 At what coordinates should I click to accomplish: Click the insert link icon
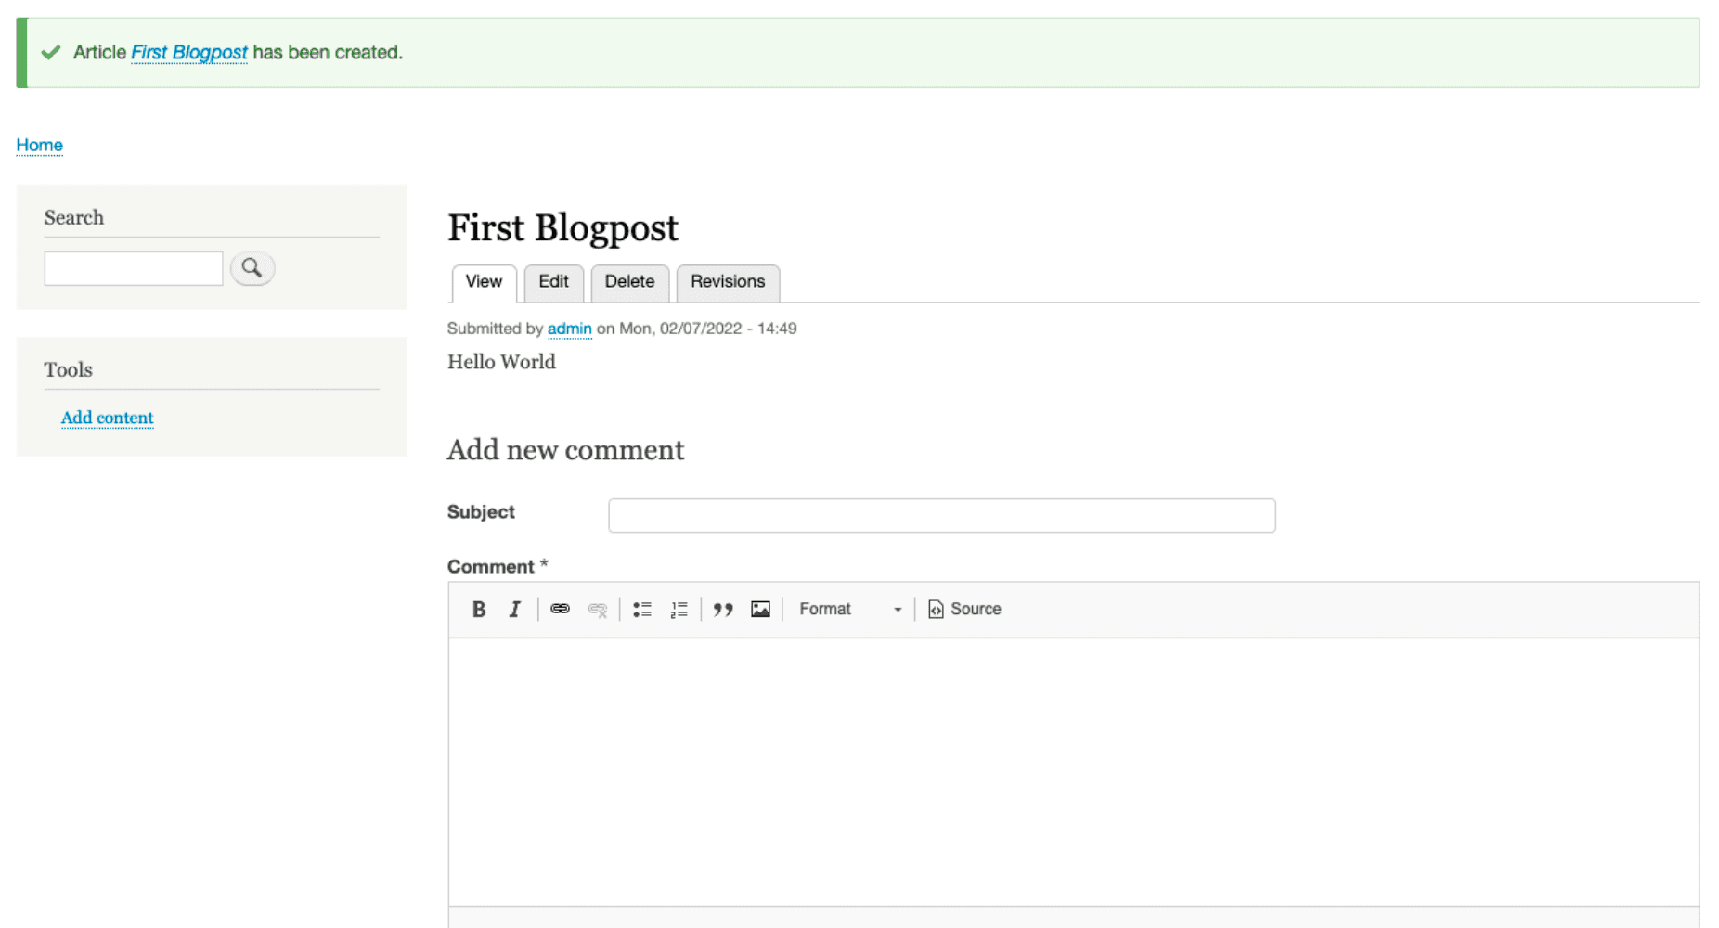[x=560, y=610]
